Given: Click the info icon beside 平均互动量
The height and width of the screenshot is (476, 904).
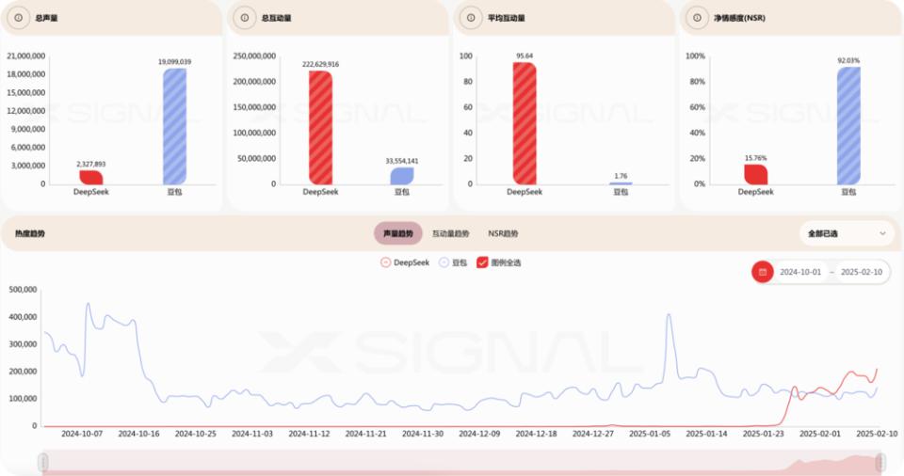Looking at the screenshot, I should pyautogui.click(x=471, y=18).
